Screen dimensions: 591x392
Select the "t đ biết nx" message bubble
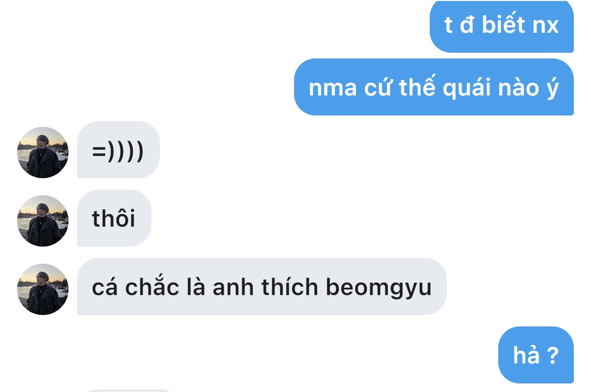click(x=502, y=26)
